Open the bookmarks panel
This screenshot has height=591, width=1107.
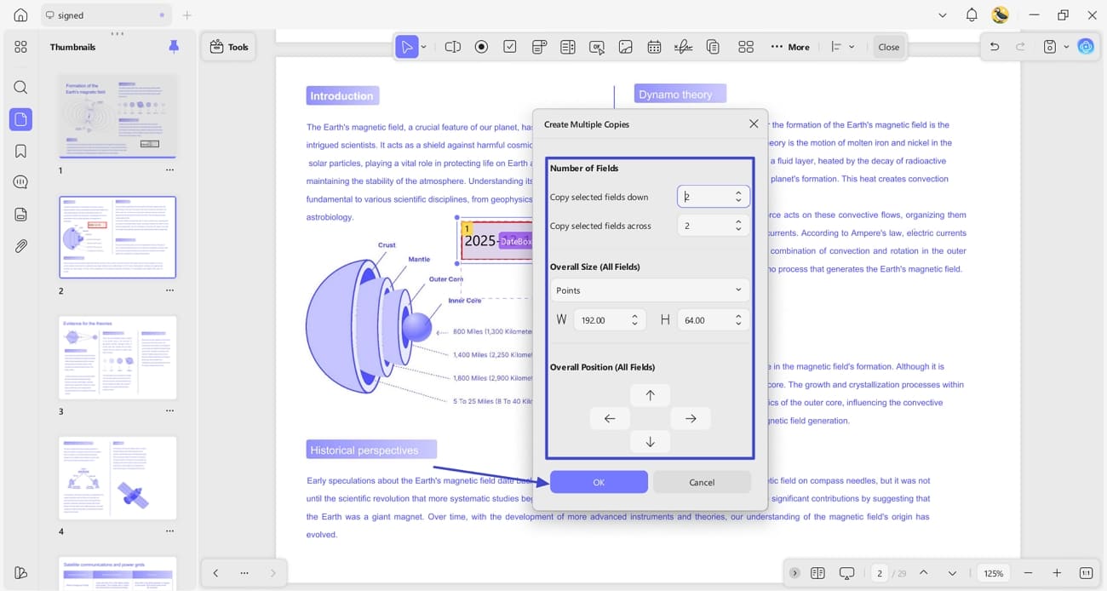pyautogui.click(x=20, y=151)
